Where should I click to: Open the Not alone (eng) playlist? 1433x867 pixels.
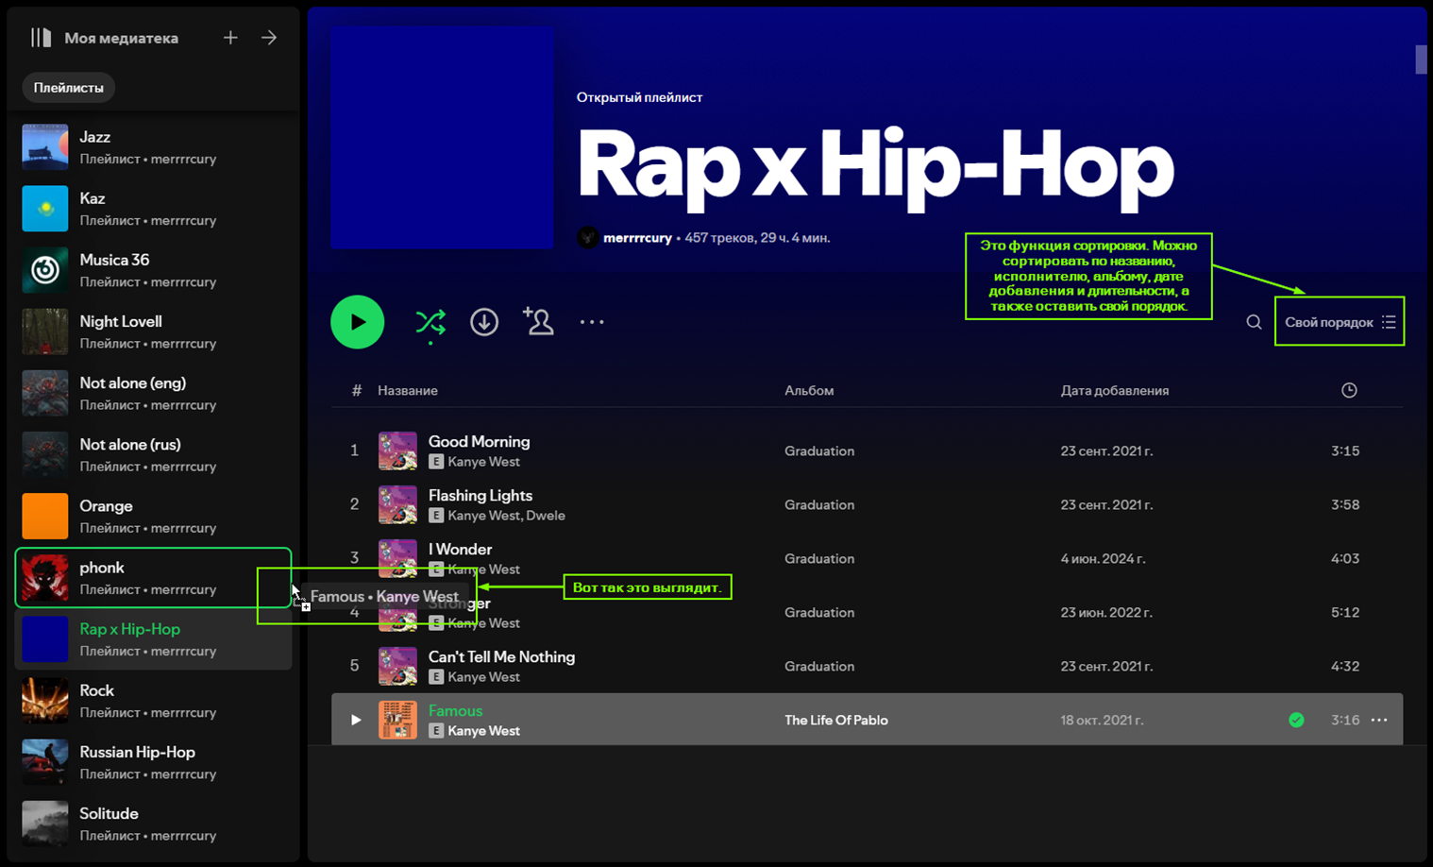154,393
